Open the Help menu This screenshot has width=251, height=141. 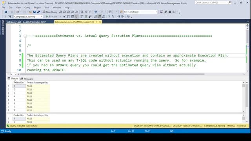click(x=67, y=7)
